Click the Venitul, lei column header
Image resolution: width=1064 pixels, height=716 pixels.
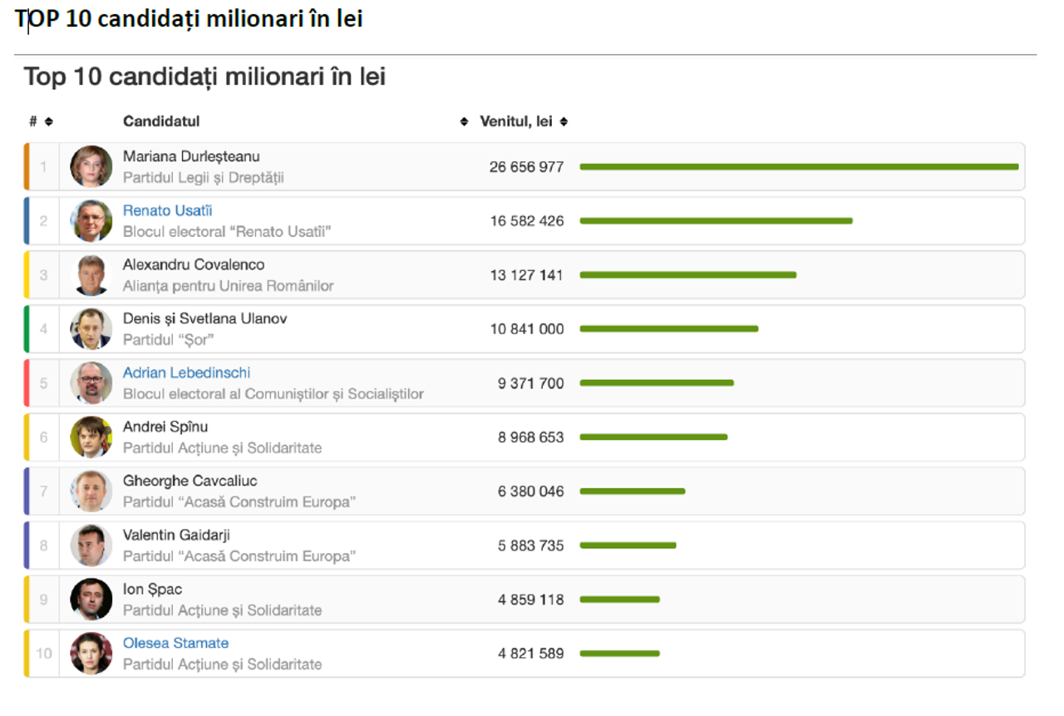[x=516, y=121]
